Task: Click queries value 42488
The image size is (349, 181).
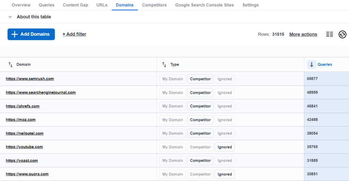Action: pos(312,120)
